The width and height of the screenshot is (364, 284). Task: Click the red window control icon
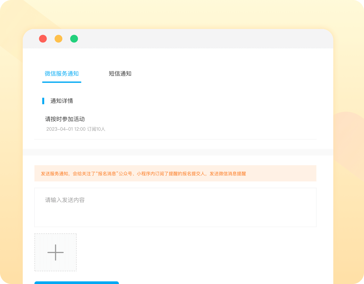pyautogui.click(x=43, y=39)
